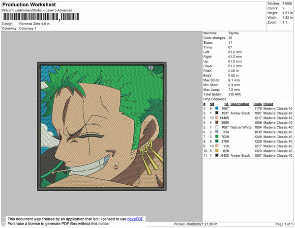Click the 'Description' column header
295x228 pixels.
pyautogui.click(x=240, y=104)
